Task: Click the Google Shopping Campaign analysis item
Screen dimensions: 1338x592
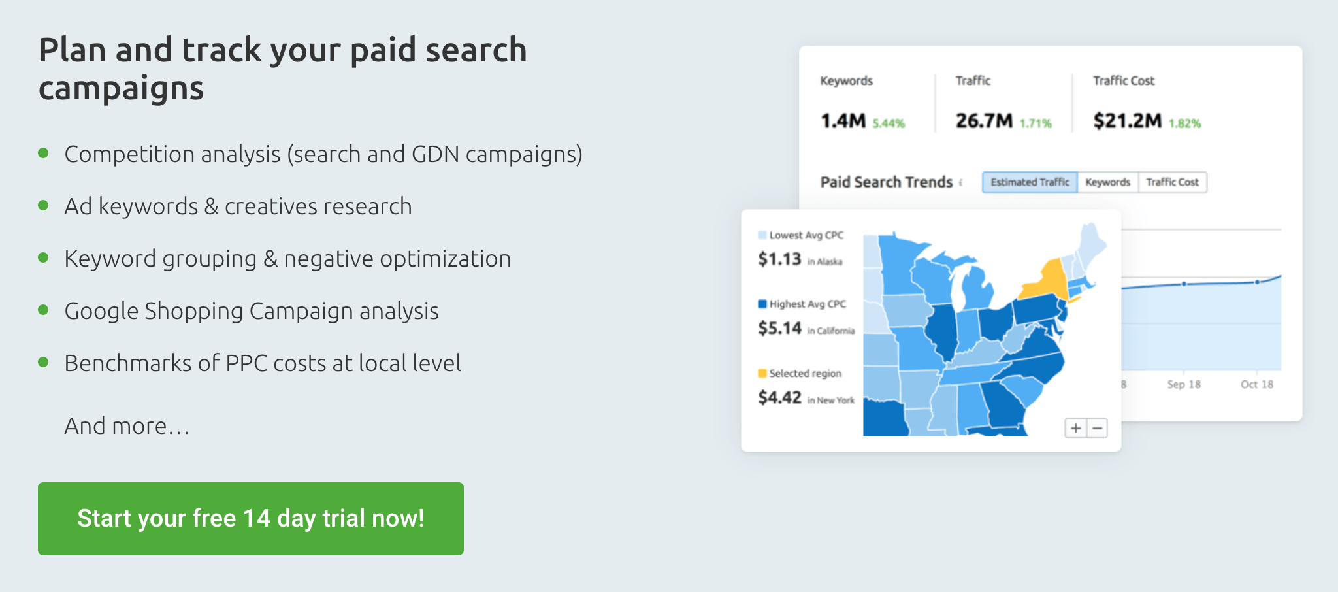Action: (252, 311)
